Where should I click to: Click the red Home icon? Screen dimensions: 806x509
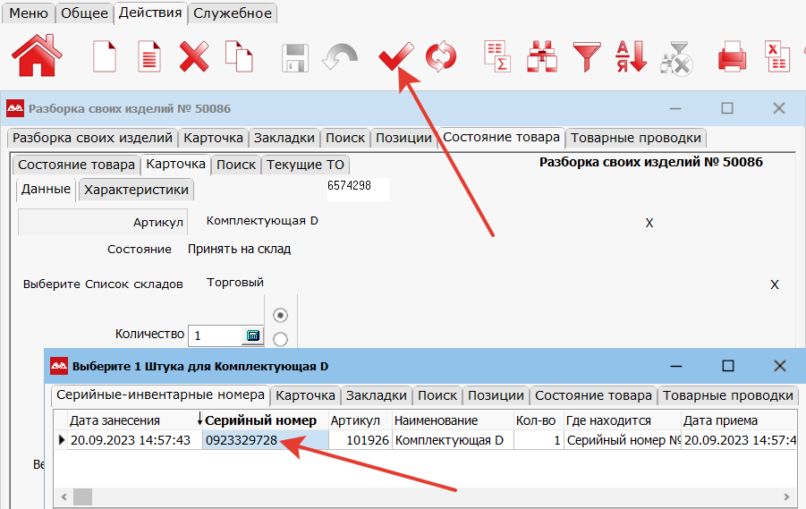coord(37,55)
